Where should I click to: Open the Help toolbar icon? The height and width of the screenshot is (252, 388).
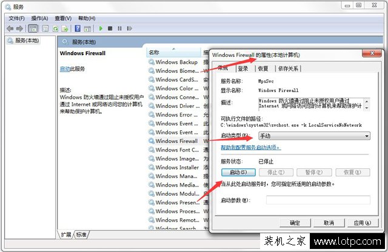coord(78,28)
